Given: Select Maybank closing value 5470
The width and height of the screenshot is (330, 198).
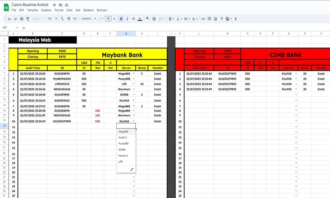Looking at the screenshot, I should (x=62, y=57).
